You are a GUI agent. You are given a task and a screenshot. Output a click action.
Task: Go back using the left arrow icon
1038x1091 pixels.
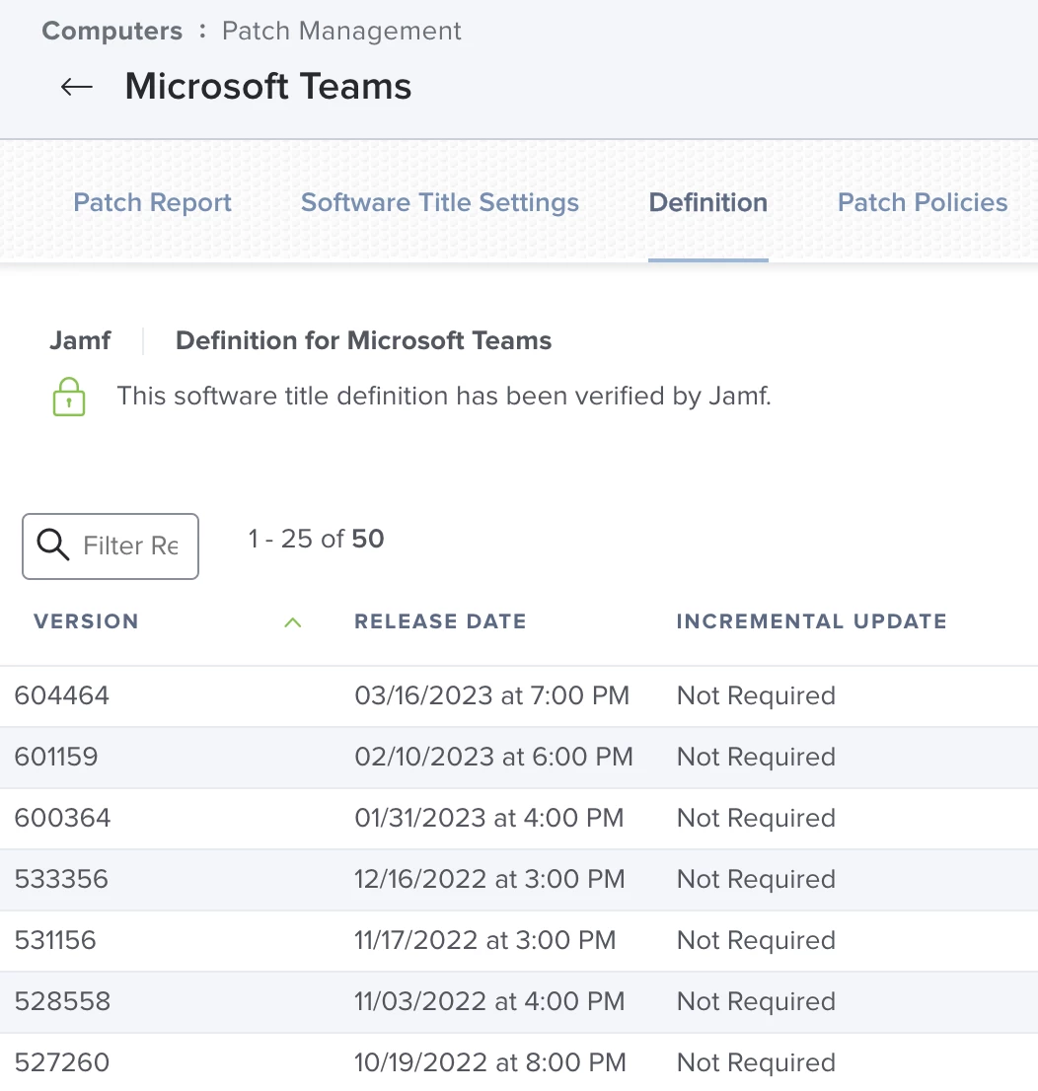[77, 87]
